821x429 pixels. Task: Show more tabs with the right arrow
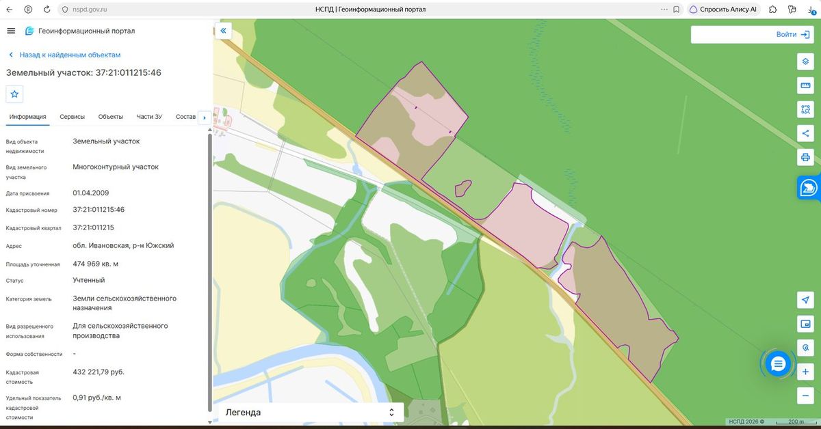[204, 117]
